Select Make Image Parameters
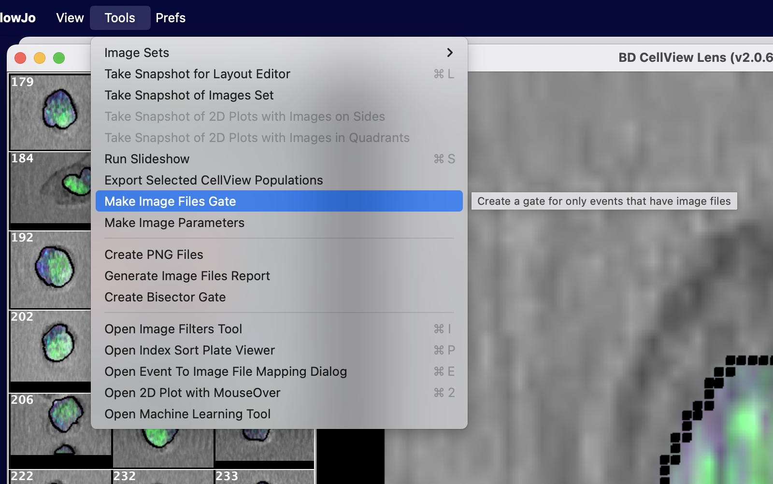This screenshot has height=484, width=773. [279, 223]
